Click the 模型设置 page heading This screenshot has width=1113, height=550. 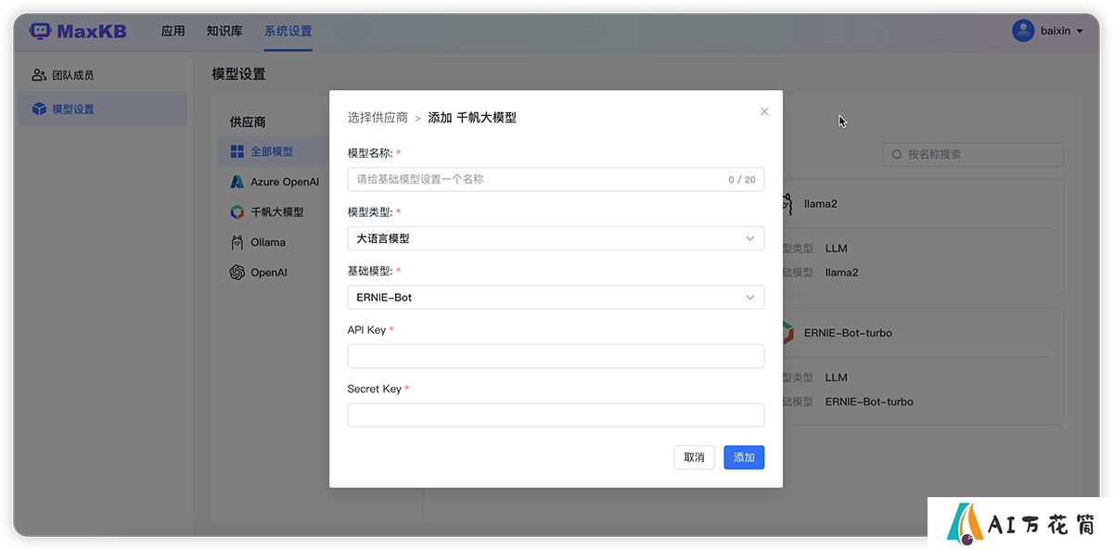click(238, 74)
